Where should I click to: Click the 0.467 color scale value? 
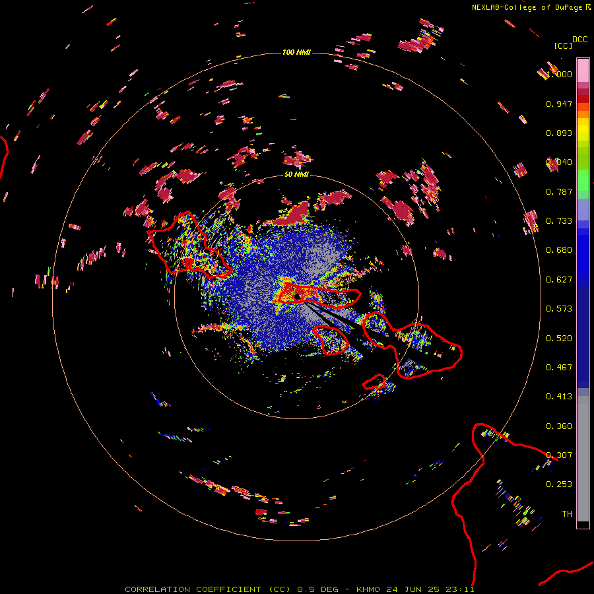[x=559, y=368]
